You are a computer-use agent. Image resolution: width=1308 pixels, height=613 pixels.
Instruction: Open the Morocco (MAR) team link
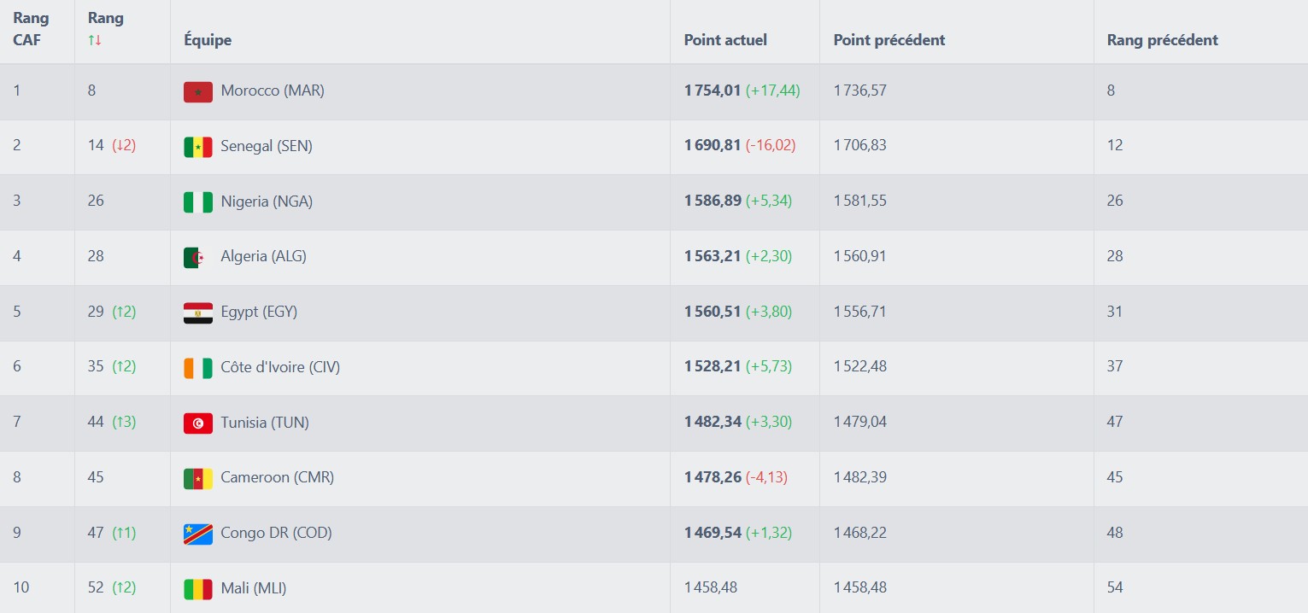tap(273, 90)
